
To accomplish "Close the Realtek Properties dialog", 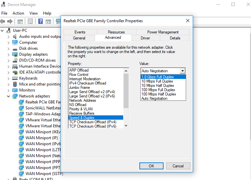I will click(188, 21).
